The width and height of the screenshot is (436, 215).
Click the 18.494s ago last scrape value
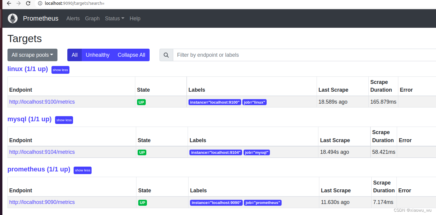point(335,152)
